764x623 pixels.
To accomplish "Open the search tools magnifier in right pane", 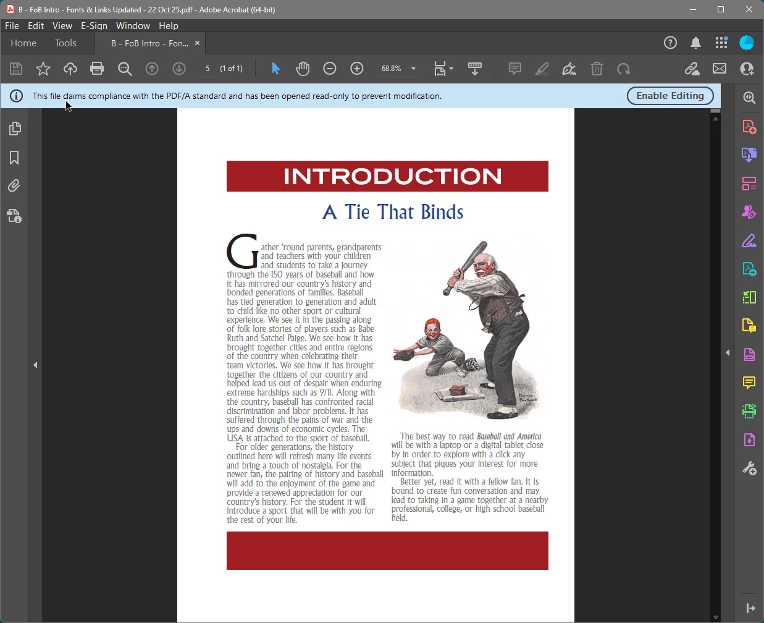I will click(749, 98).
